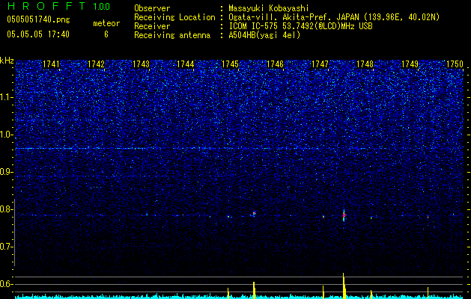
Task: Click the tallest yellow power spike
Action: [344, 286]
